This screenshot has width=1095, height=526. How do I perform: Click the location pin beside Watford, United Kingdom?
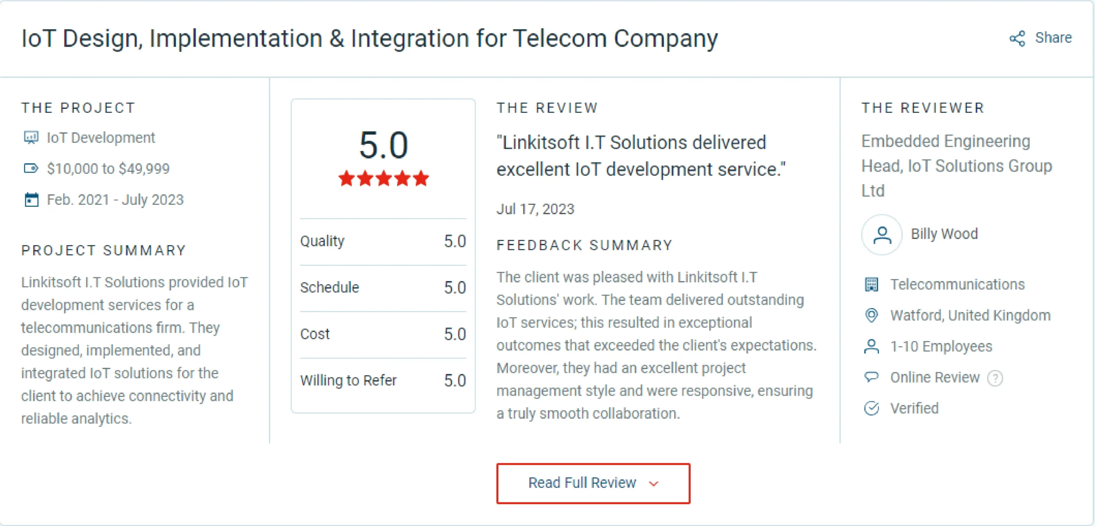[871, 315]
